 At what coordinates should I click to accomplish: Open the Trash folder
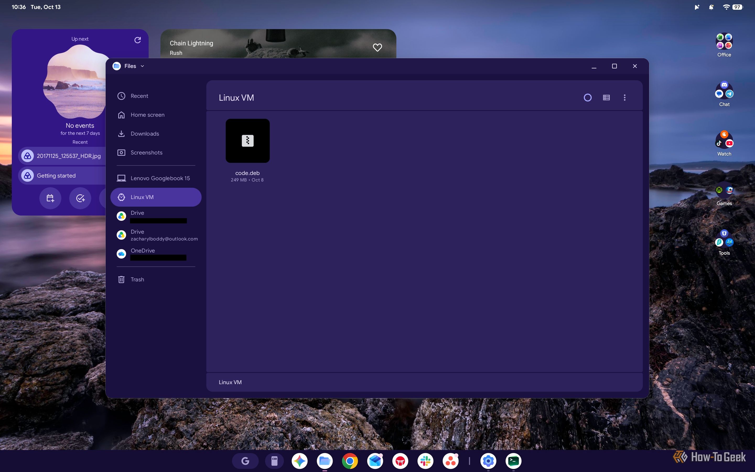pyautogui.click(x=156, y=279)
